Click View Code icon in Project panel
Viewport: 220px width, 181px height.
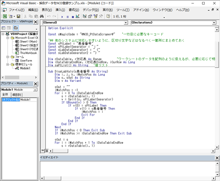3,28
